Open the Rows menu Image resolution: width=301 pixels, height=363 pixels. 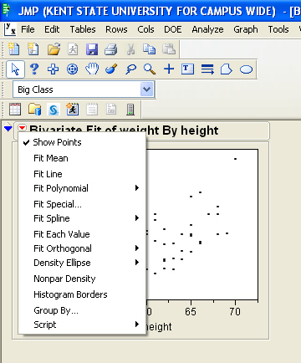(116, 29)
